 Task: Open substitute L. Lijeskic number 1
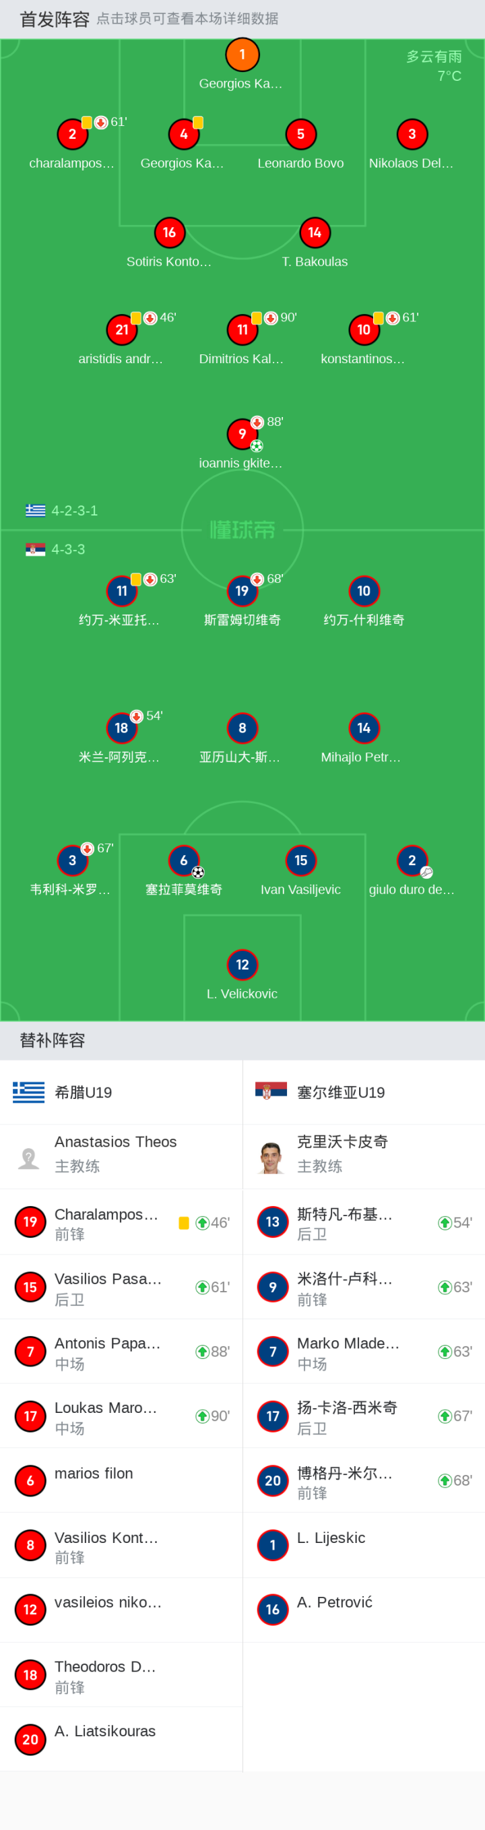pos(364,1545)
